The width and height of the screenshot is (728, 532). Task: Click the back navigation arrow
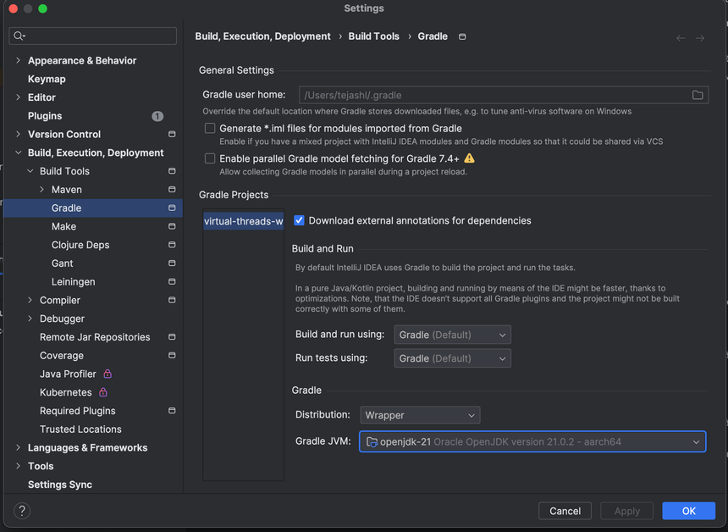(x=681, y=37)
